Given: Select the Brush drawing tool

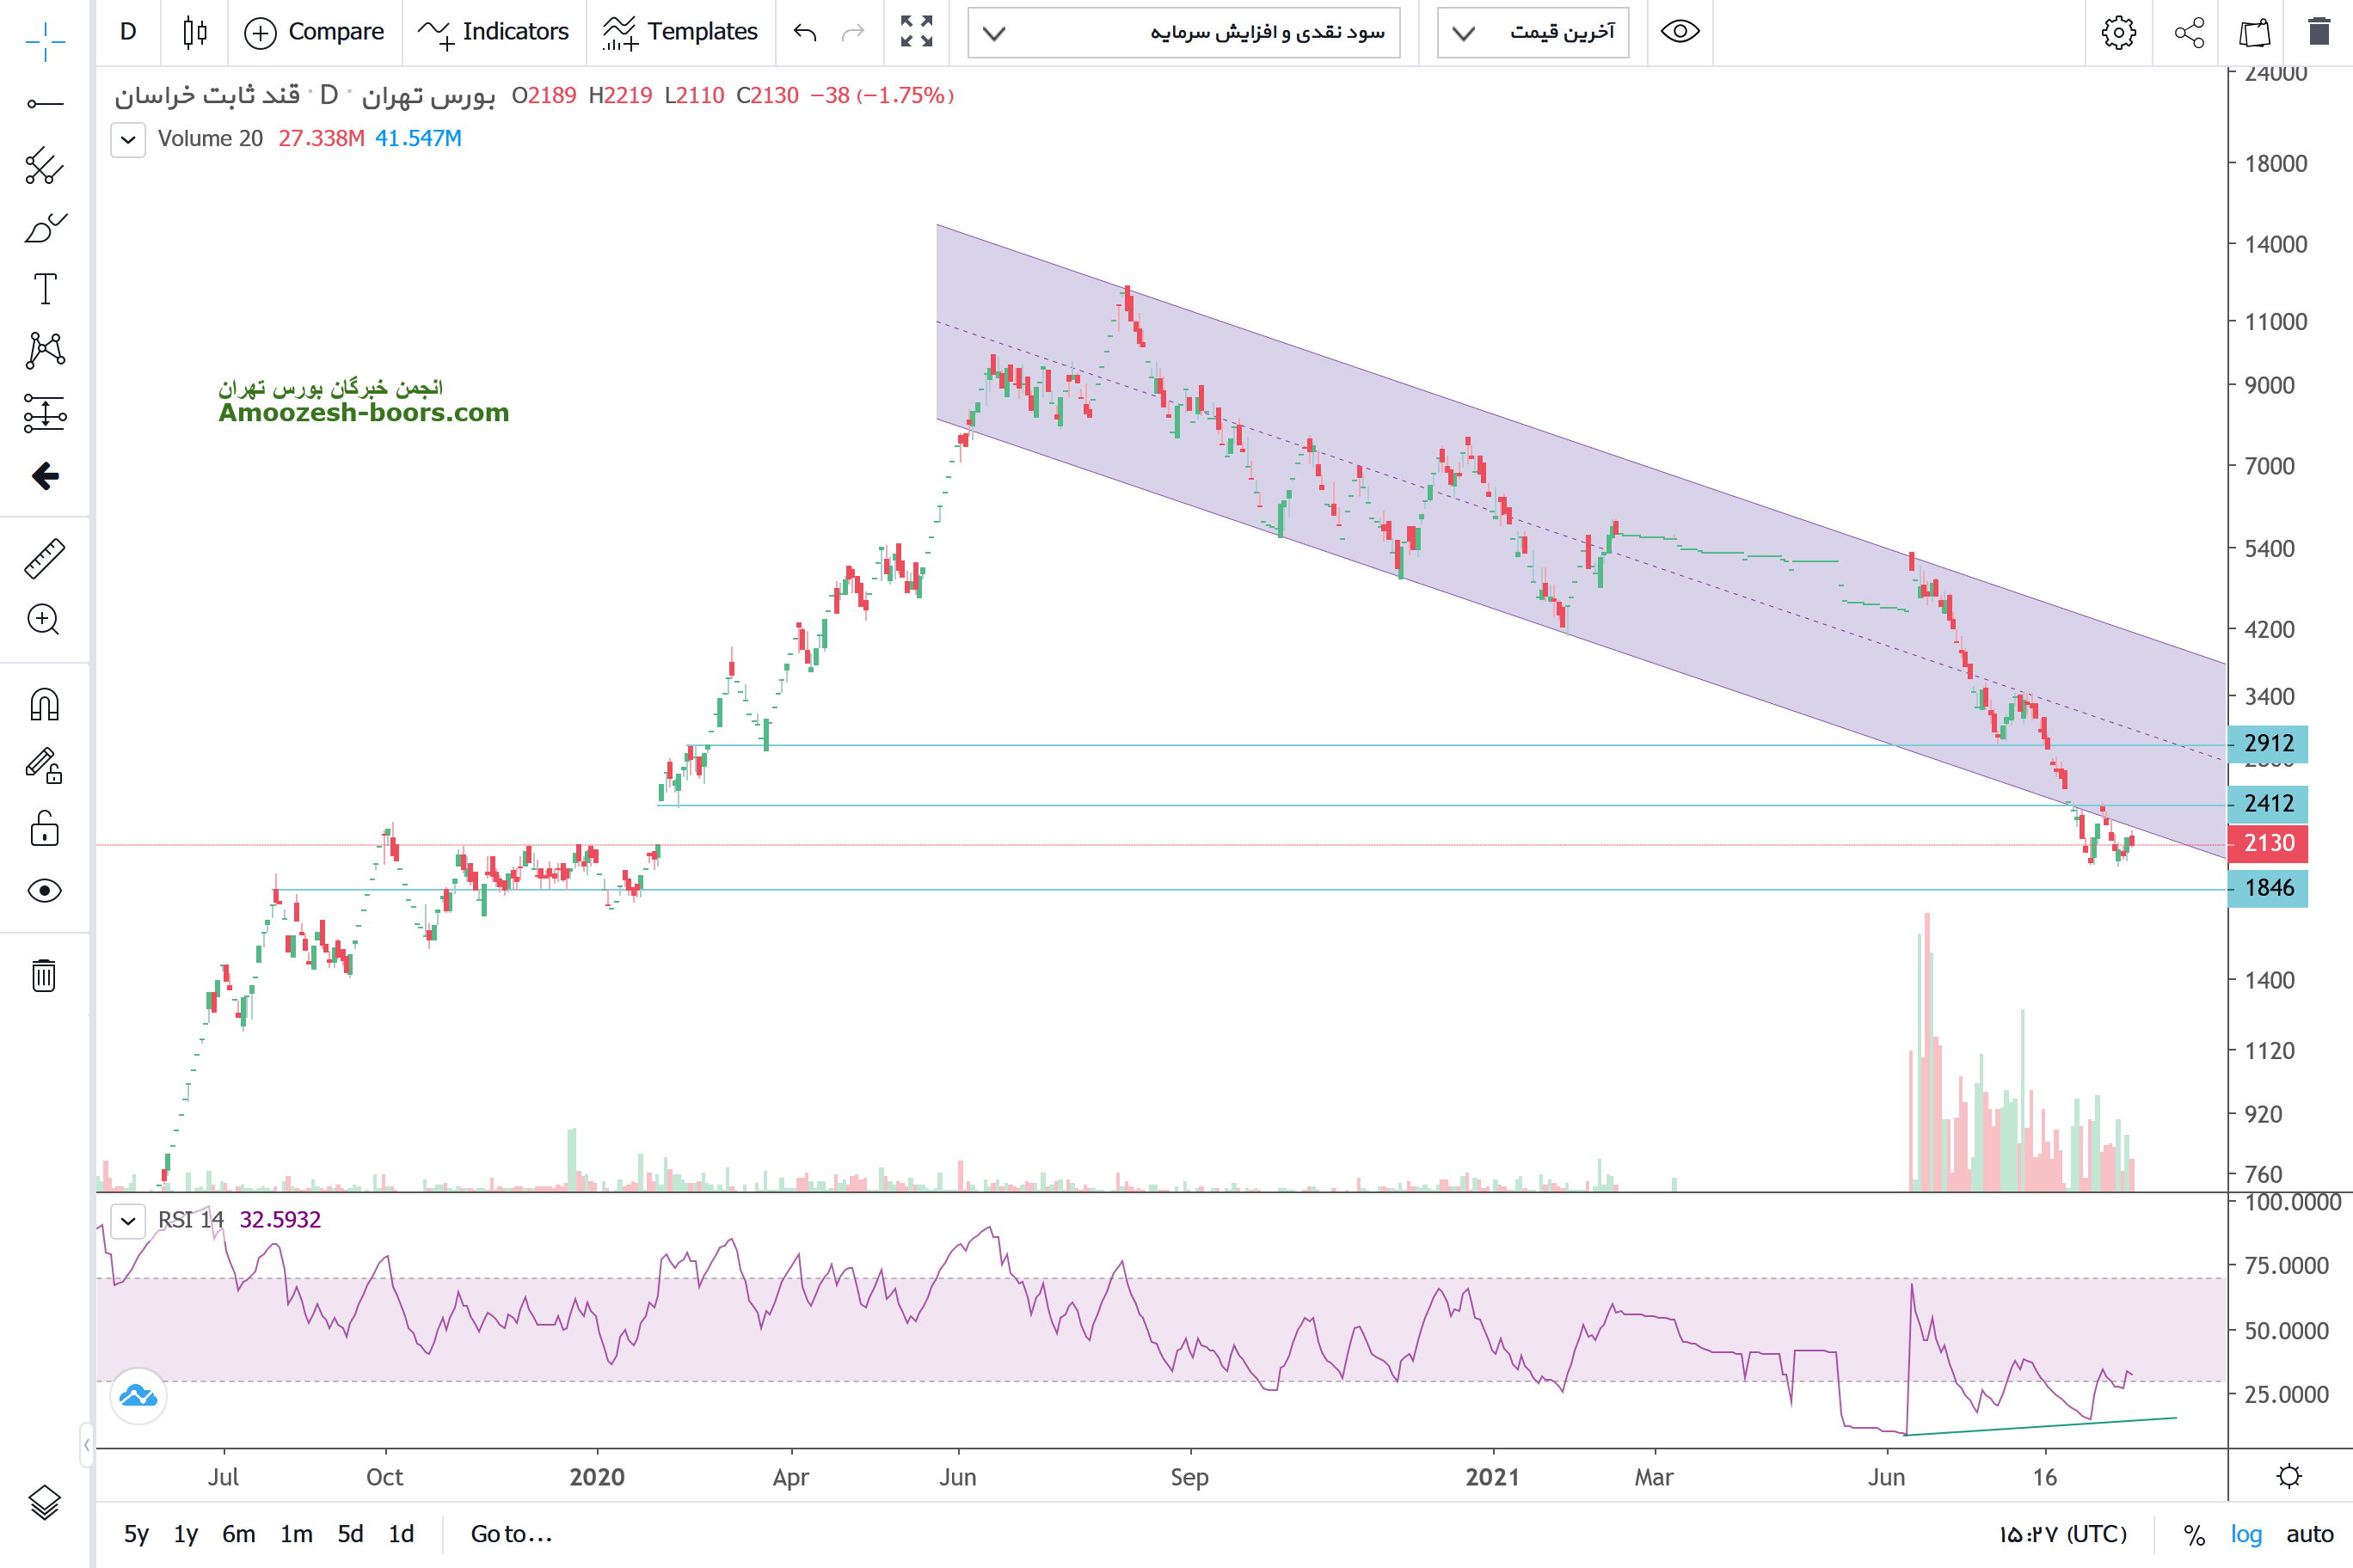Looking at the screenshot, I should (x=44, y=228).
